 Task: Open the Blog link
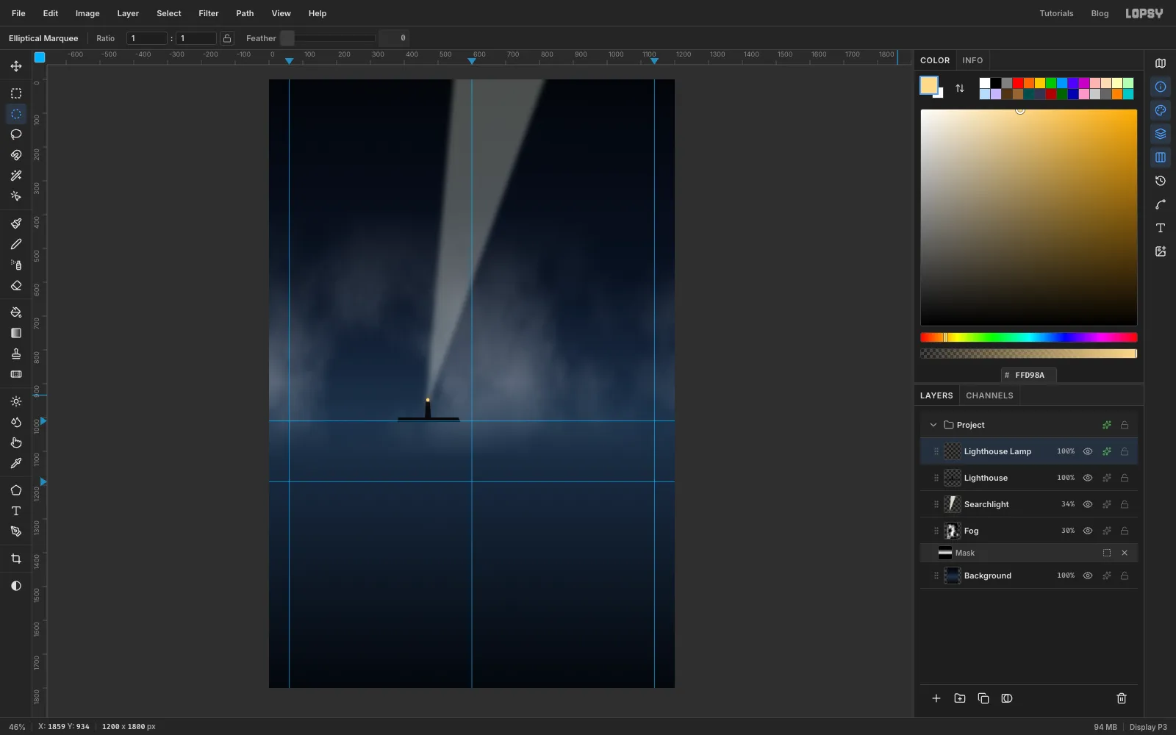(1100, 13)
